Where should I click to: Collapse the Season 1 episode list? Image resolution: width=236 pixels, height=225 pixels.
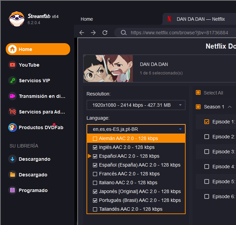point(230,107)
